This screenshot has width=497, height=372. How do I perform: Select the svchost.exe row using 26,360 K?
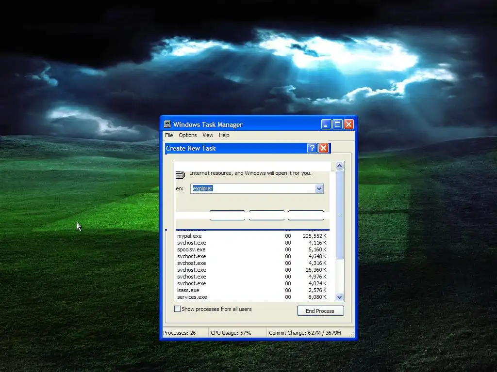coord(252,270)
